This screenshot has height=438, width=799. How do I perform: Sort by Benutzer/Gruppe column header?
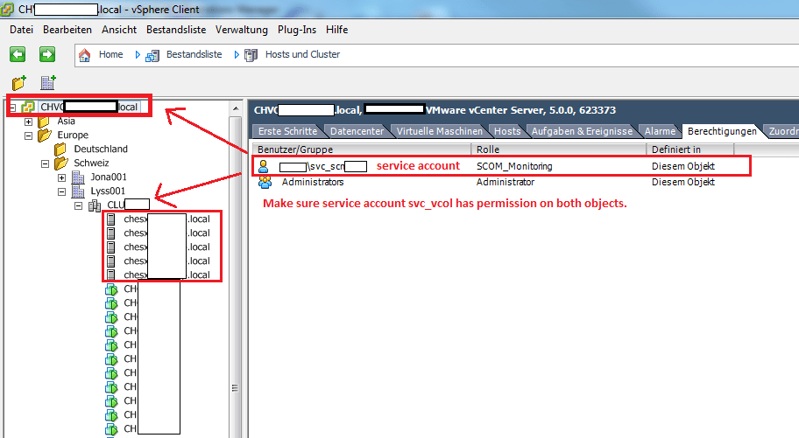[362, 149]
